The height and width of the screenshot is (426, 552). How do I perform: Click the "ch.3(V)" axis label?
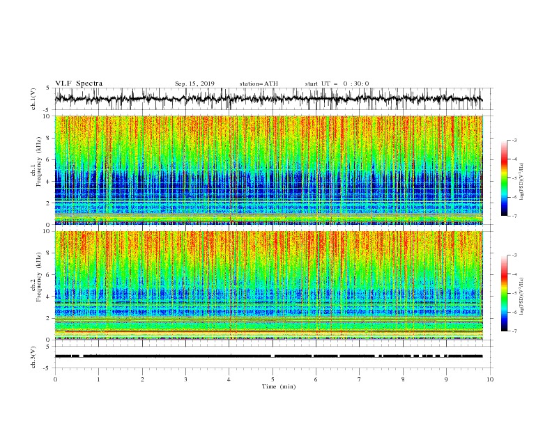(x=33, y=357)
